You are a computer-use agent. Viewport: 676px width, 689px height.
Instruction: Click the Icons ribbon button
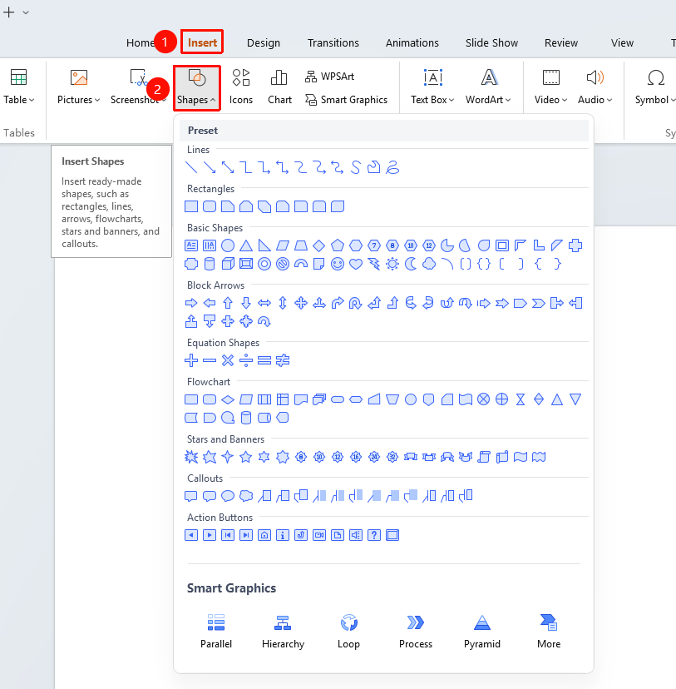241,87
